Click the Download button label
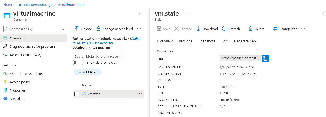 coord(210,29)
